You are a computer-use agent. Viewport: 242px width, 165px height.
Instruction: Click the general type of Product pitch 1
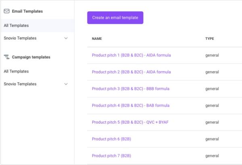coord(212,55)
